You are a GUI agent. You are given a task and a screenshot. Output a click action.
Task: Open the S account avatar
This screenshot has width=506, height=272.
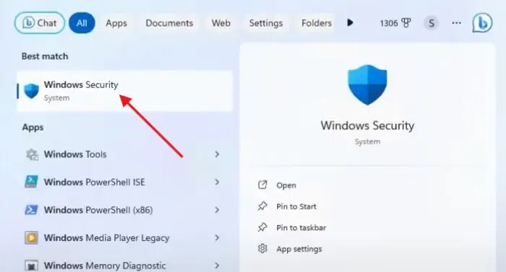click(431, 23)
